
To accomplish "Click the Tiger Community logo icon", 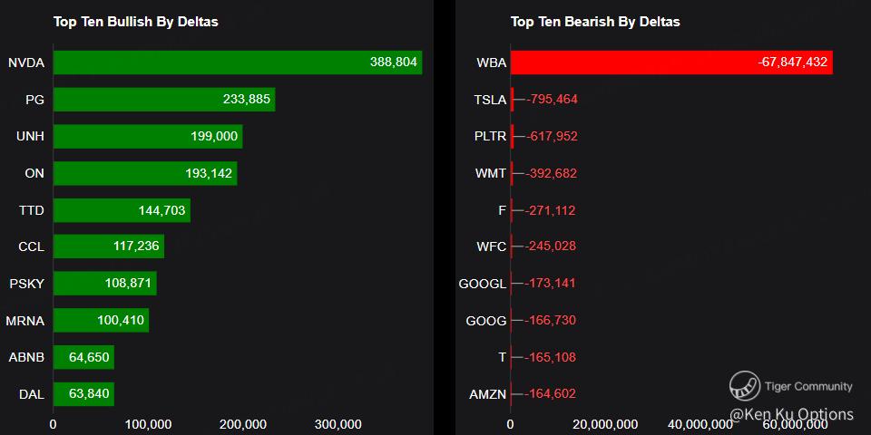I will click(745, 386).
